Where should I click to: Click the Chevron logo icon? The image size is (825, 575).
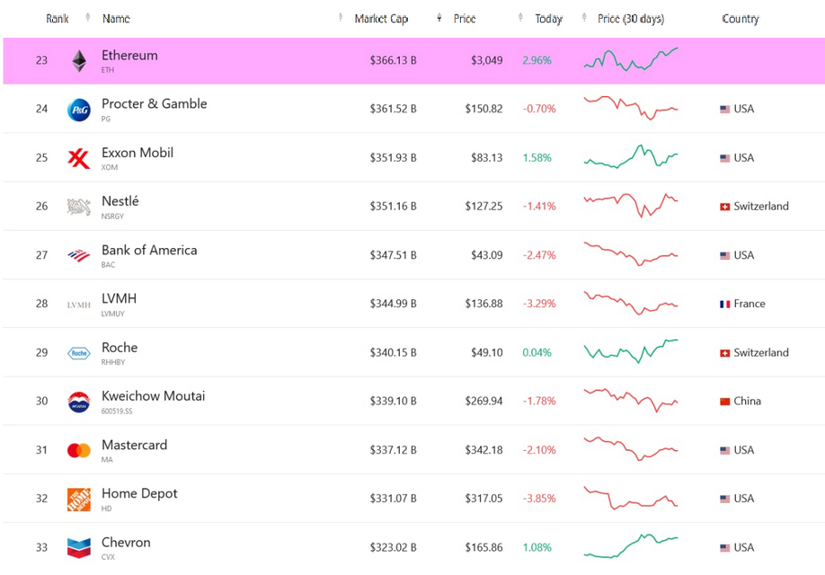click(79, 548)
